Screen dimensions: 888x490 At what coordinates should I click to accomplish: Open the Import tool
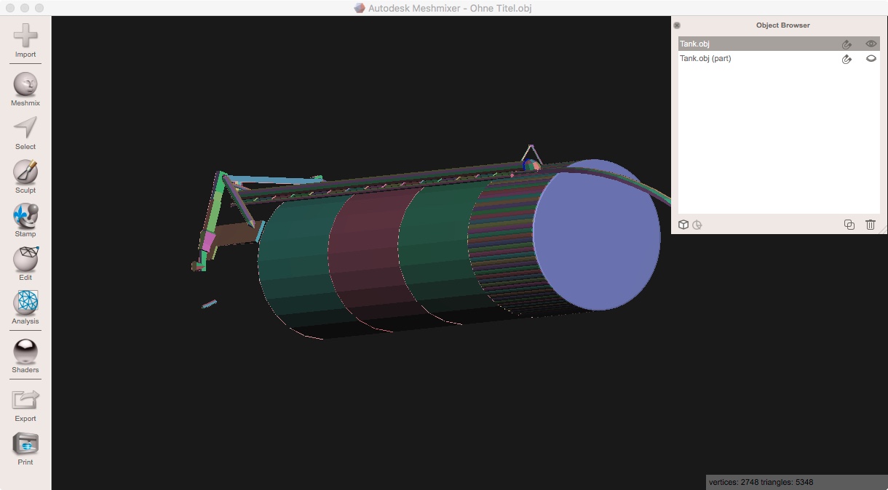coord(25,39)
